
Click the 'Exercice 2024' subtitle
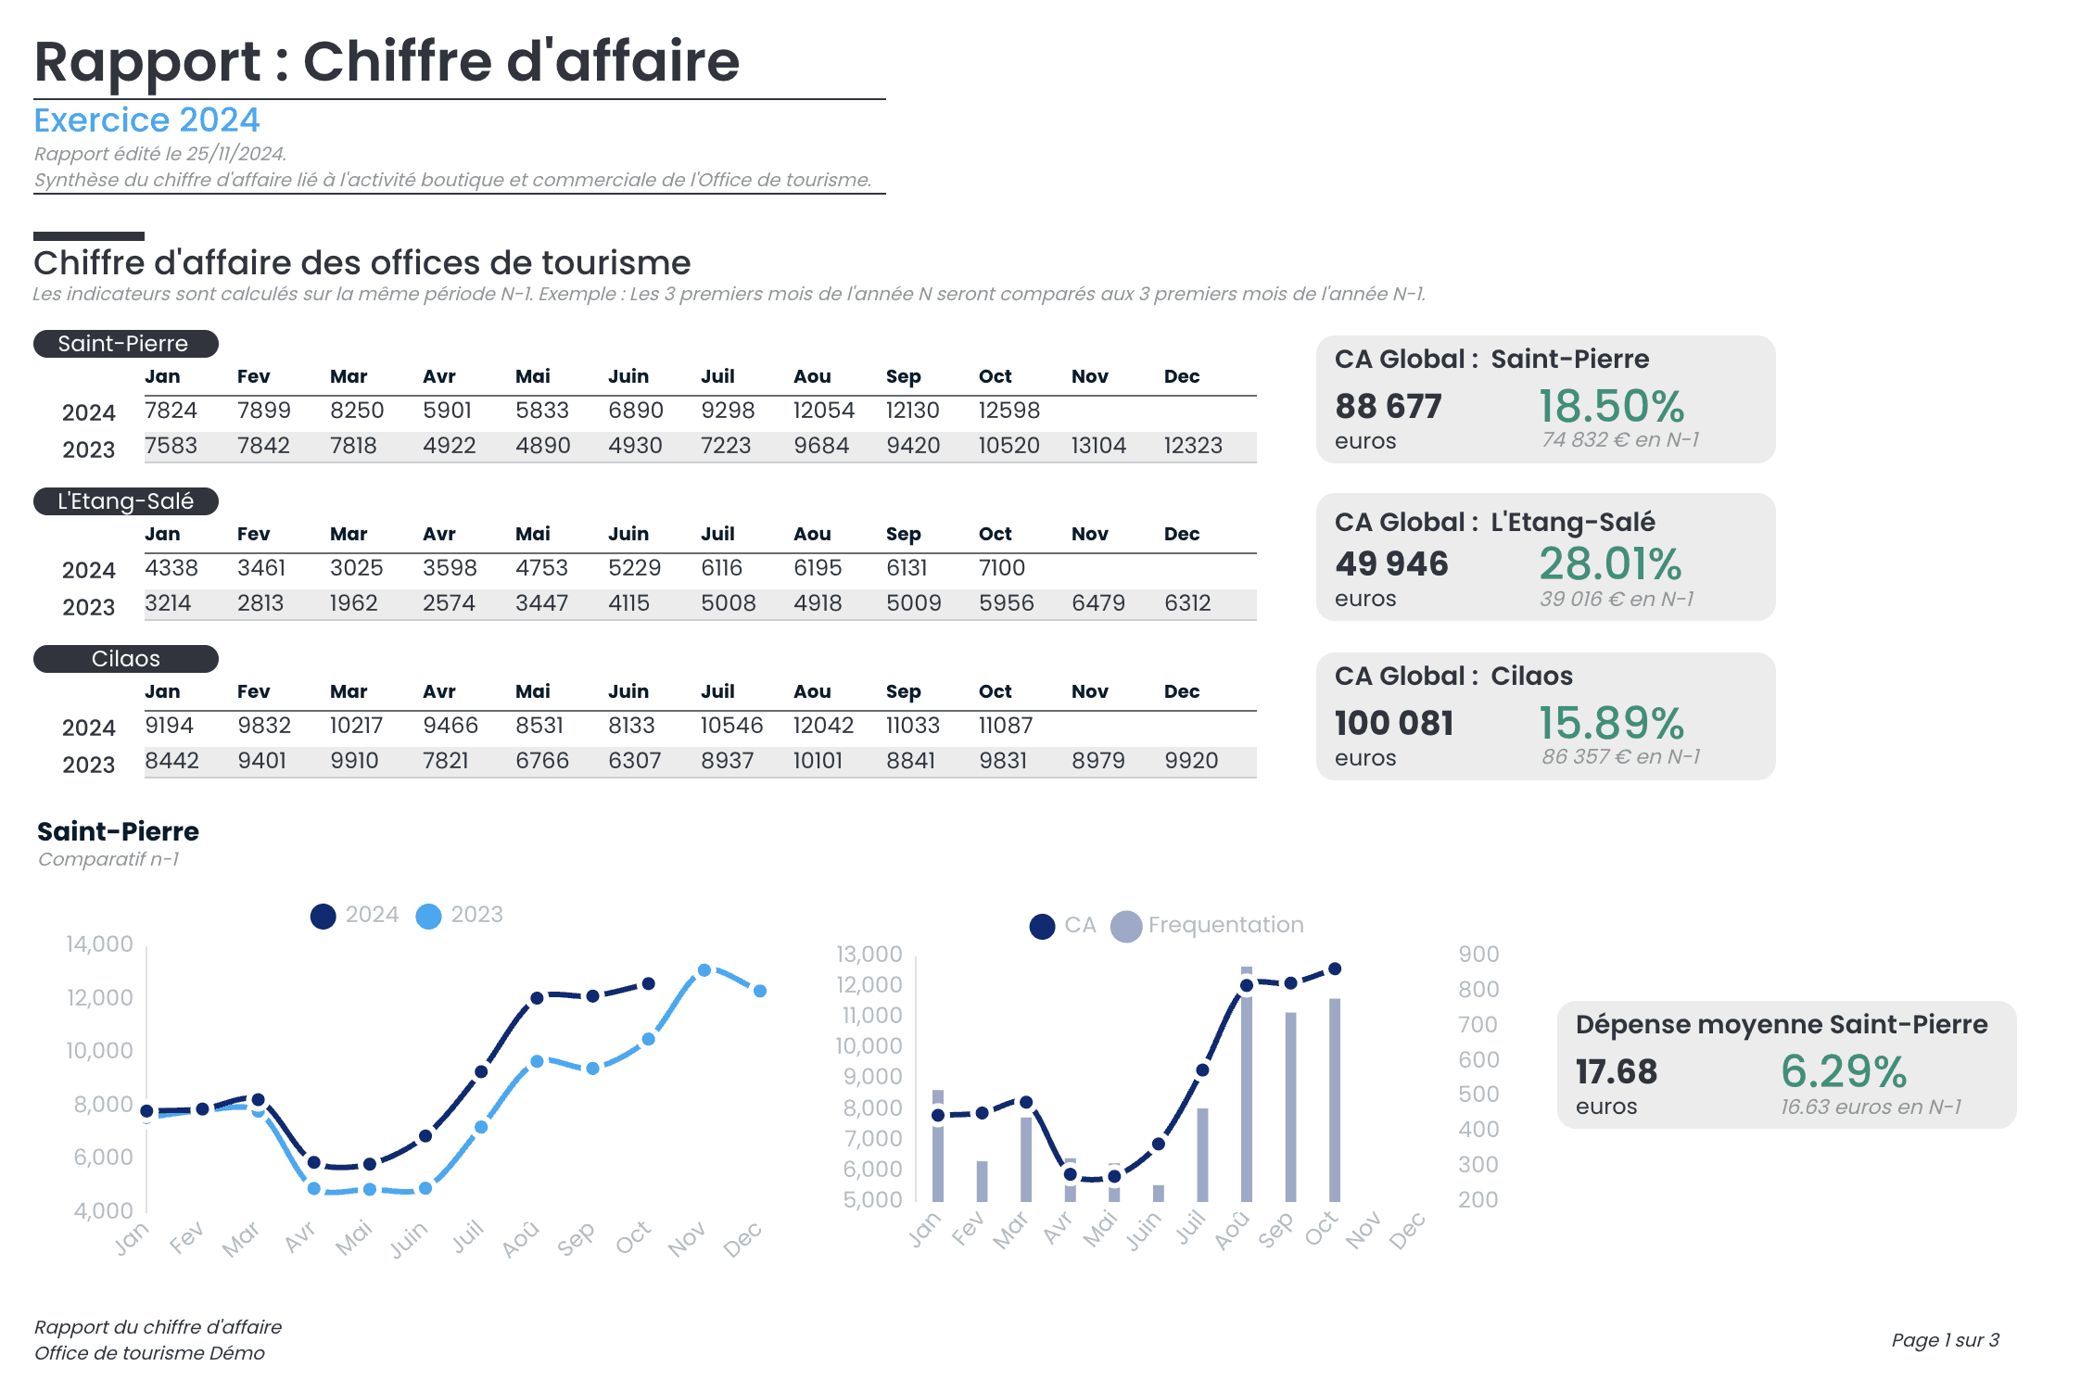(146, 120)
